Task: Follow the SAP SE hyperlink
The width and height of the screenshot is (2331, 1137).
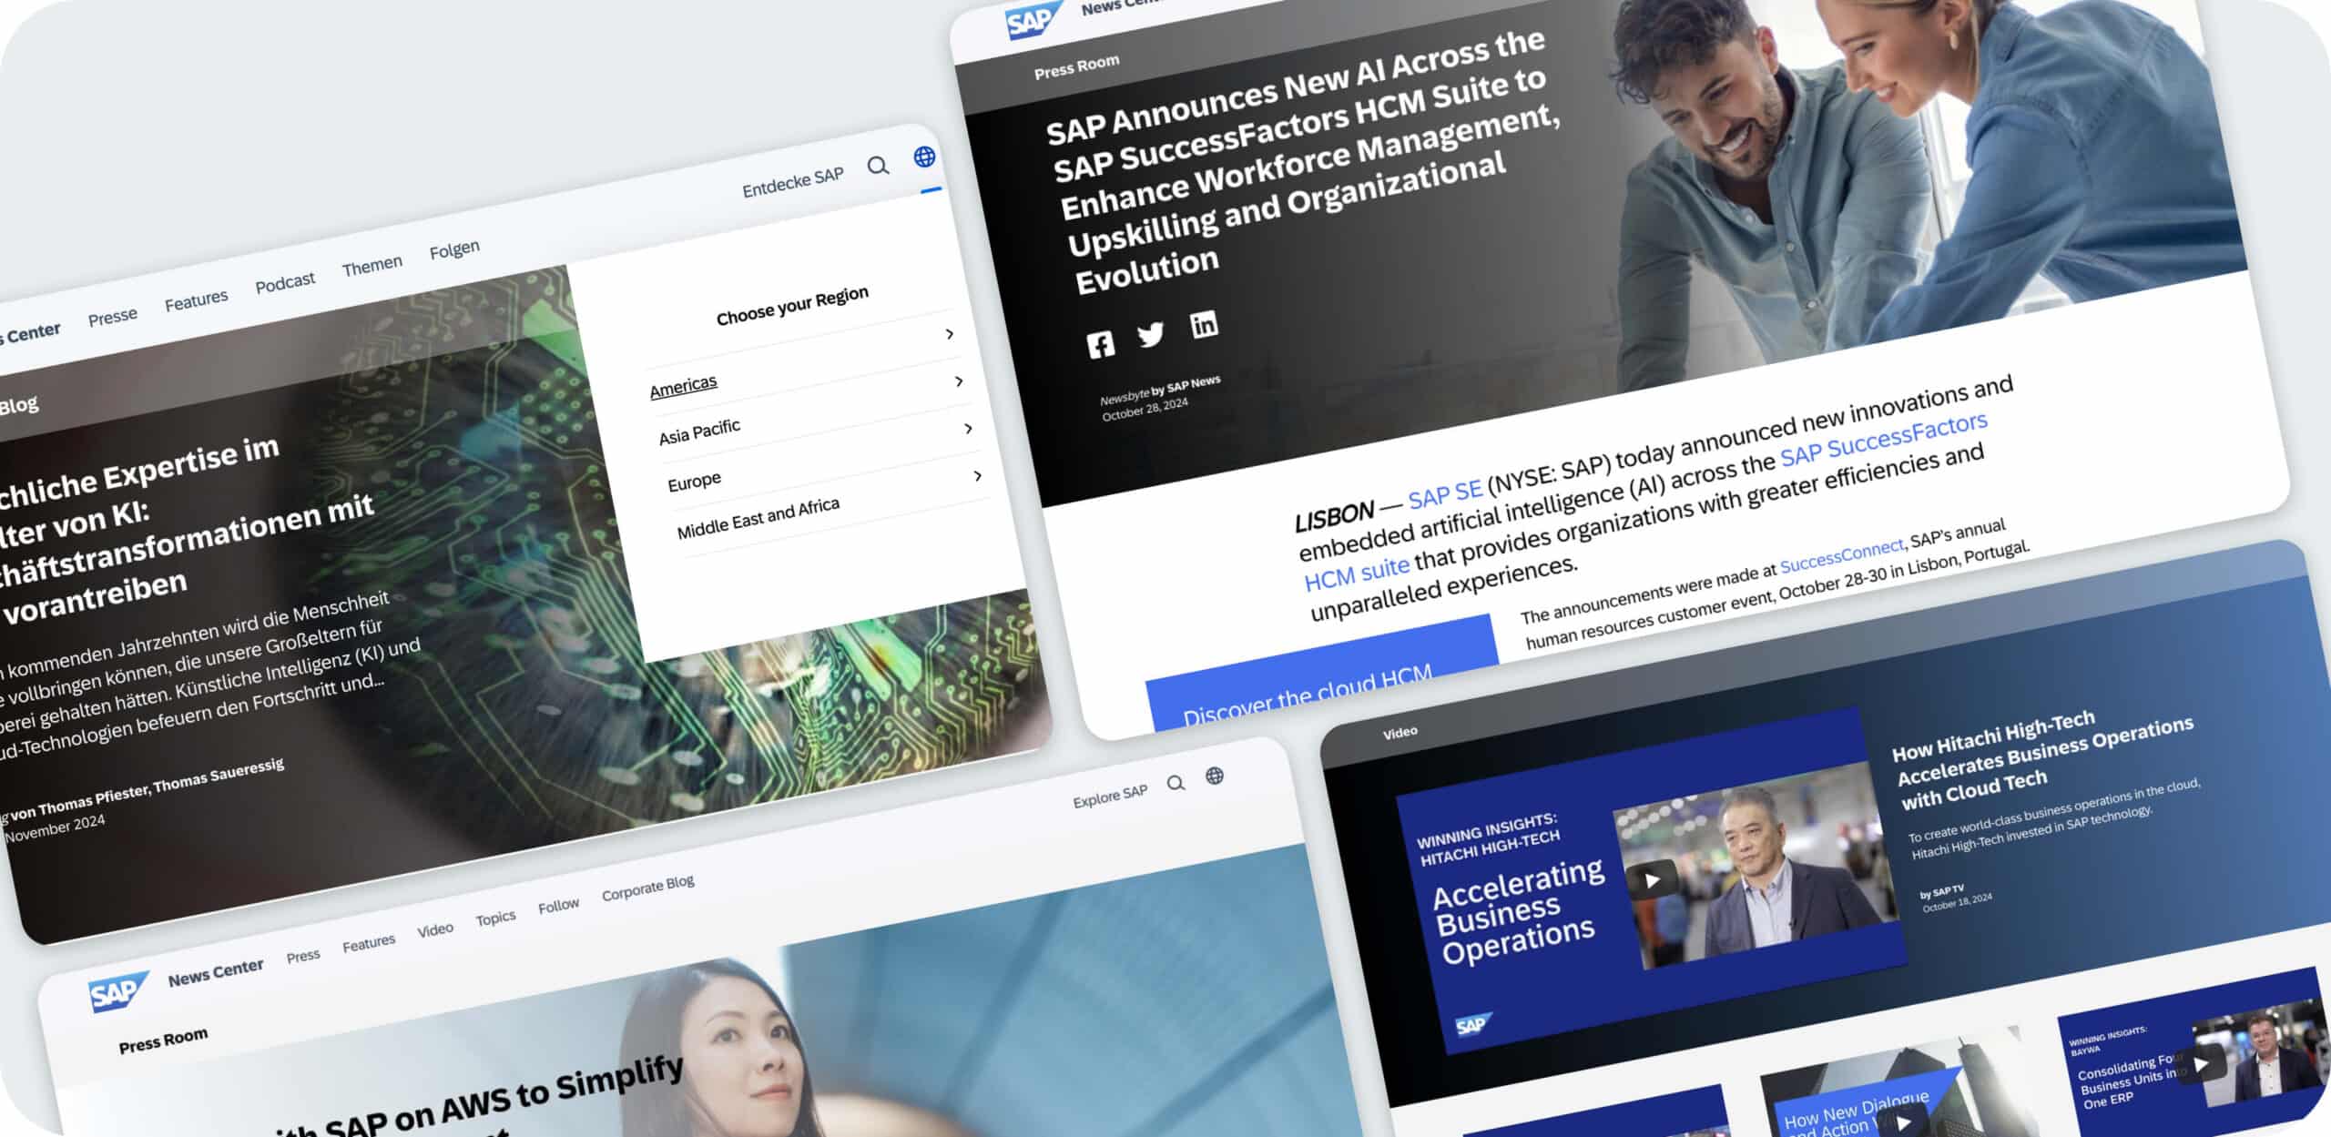Action: point(1445,493)
